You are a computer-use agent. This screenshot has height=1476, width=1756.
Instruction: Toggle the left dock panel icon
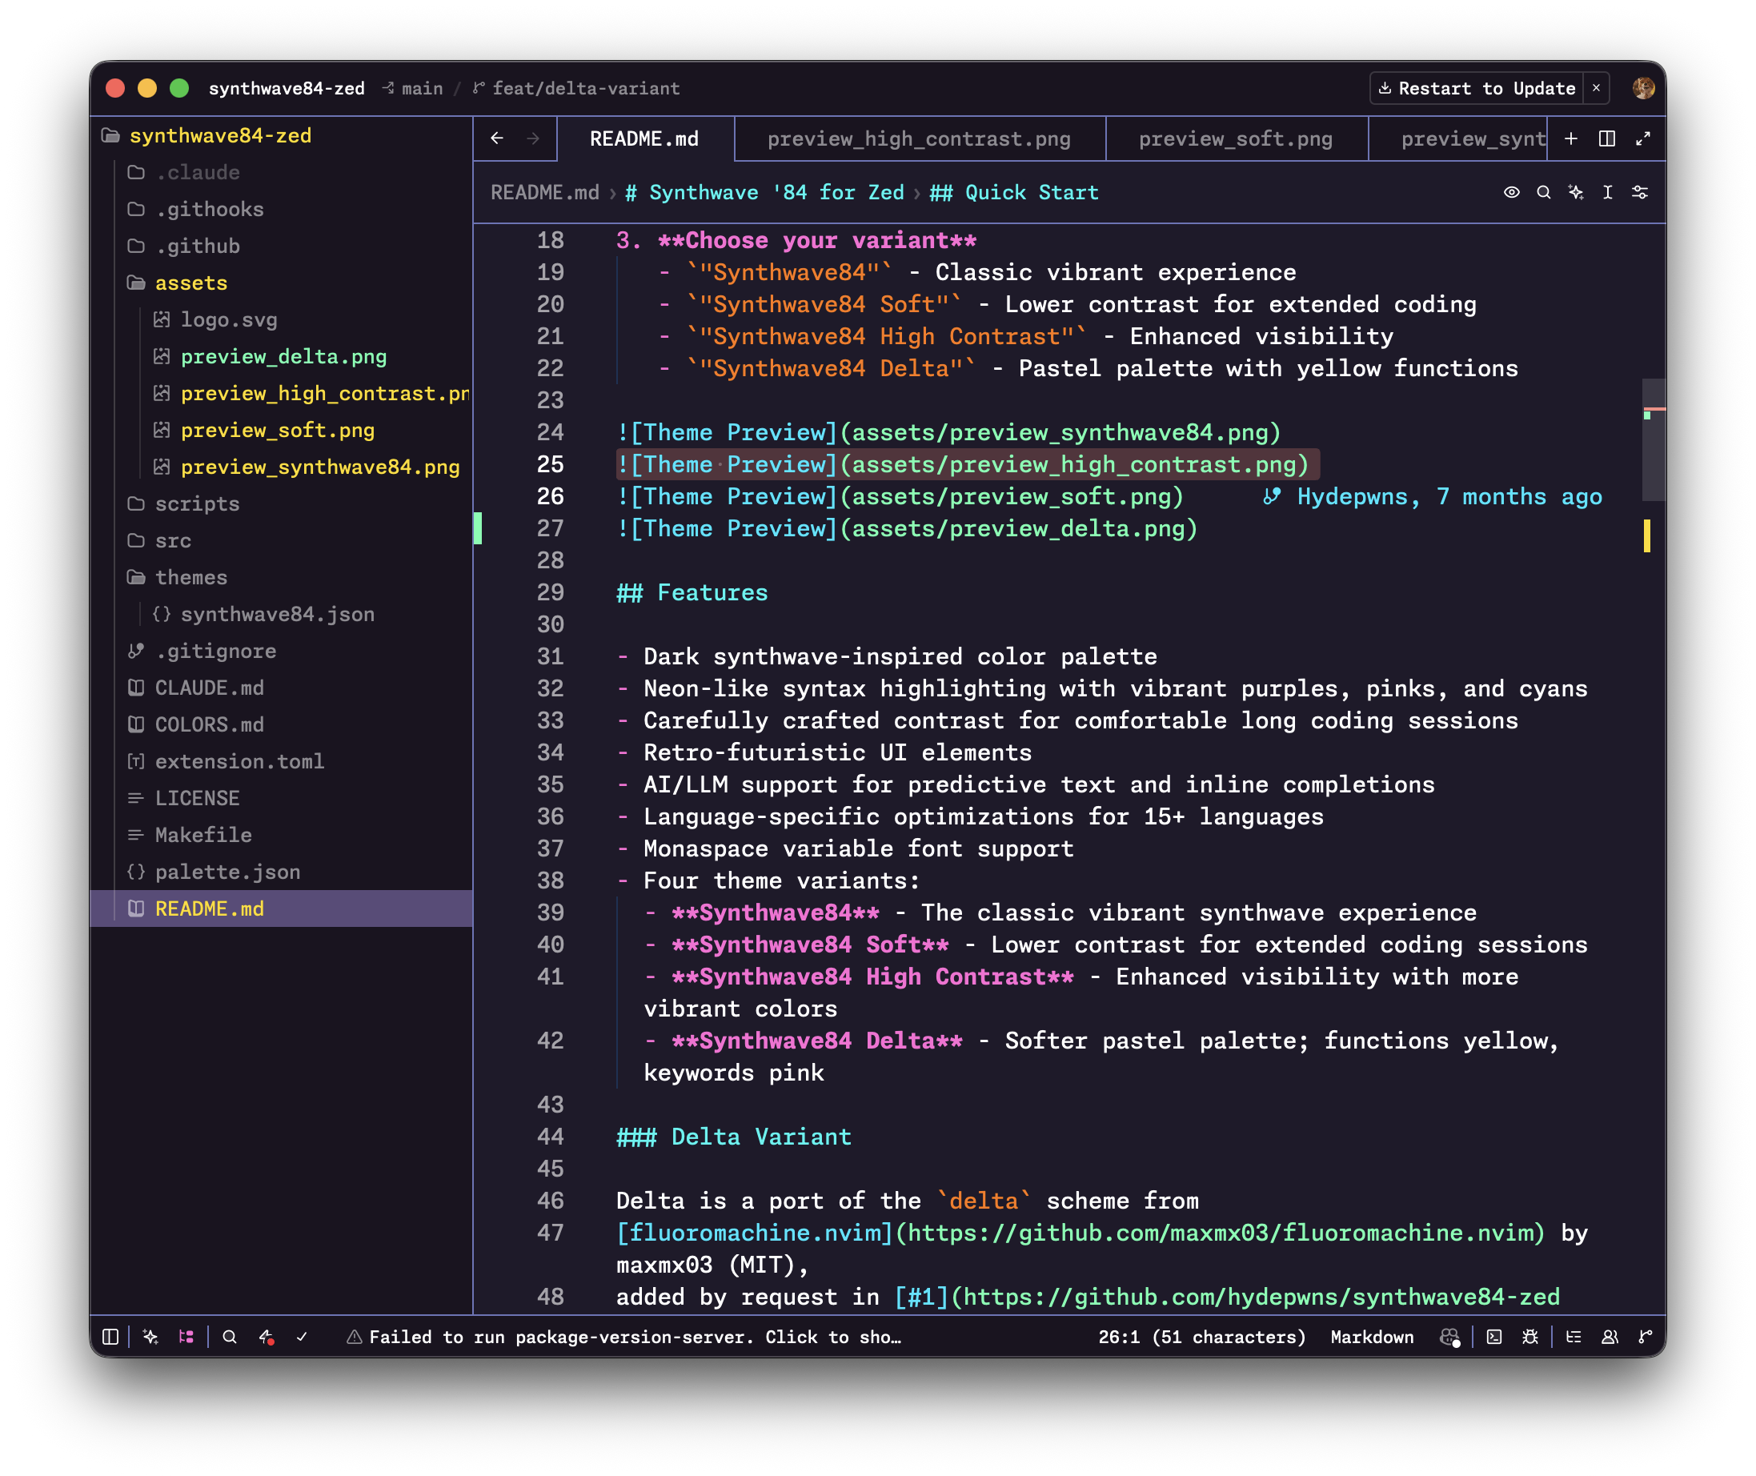pos(110,1336)
